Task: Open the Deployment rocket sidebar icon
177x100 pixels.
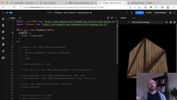Action: [x=3, y=51]
